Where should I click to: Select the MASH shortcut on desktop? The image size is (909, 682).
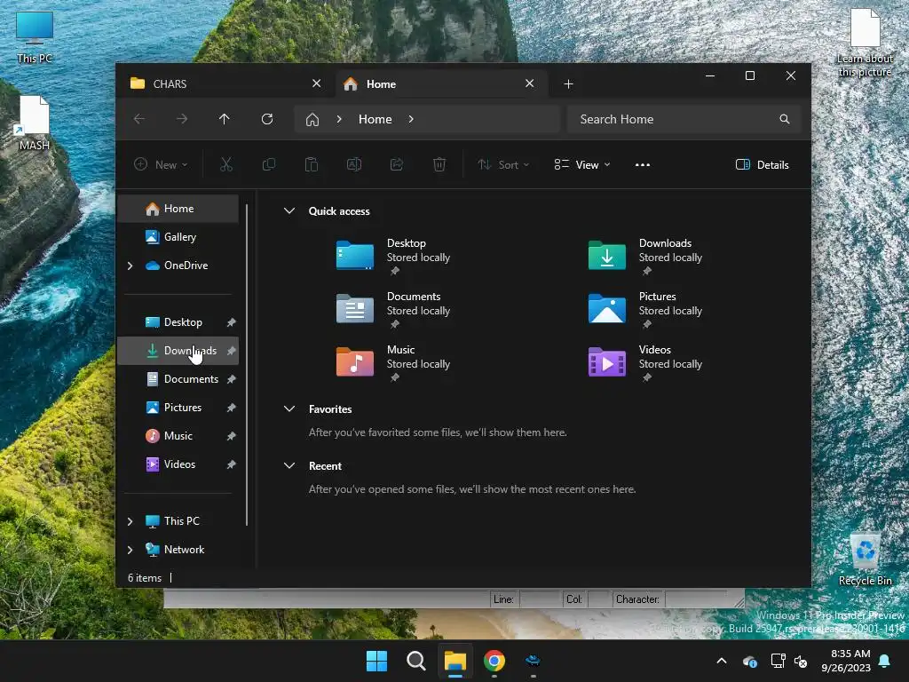click(x=35, y=123)
